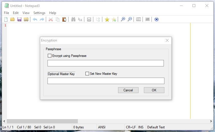Add to favorites with the star plus icon
This screenshot has width=215, height=132.
(x=114, y=19)
